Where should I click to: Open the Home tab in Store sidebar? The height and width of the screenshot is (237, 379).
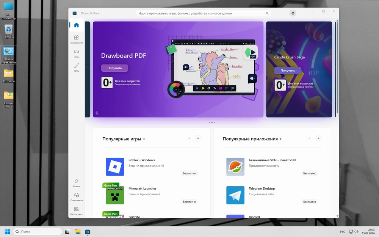[x=77, y=25]
